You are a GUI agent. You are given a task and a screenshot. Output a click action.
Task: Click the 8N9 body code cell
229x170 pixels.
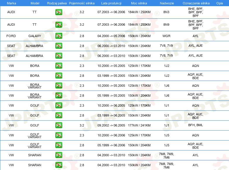coord(166,25)
